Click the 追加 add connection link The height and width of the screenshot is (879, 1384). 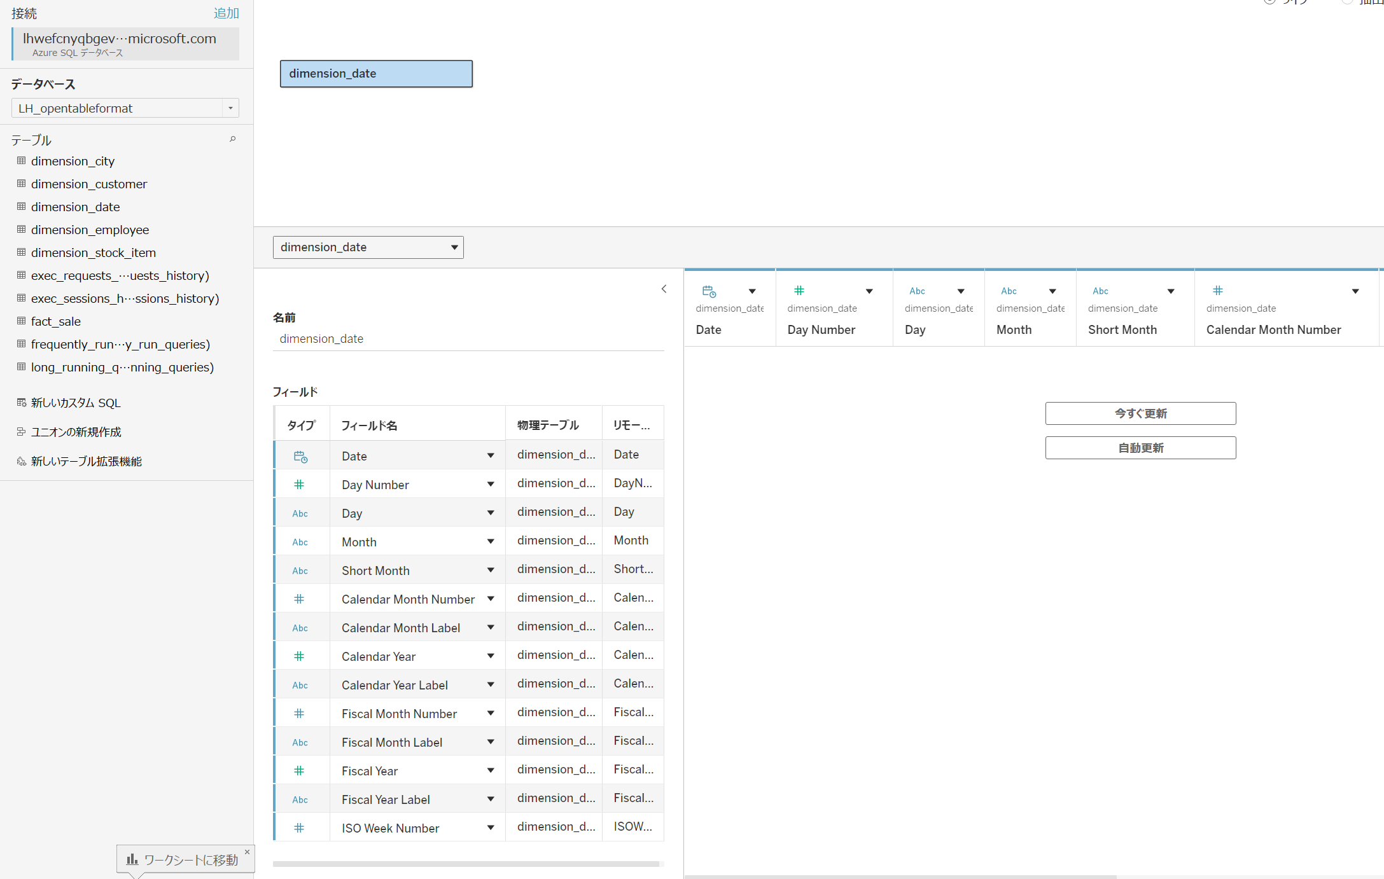click(226, 13)
